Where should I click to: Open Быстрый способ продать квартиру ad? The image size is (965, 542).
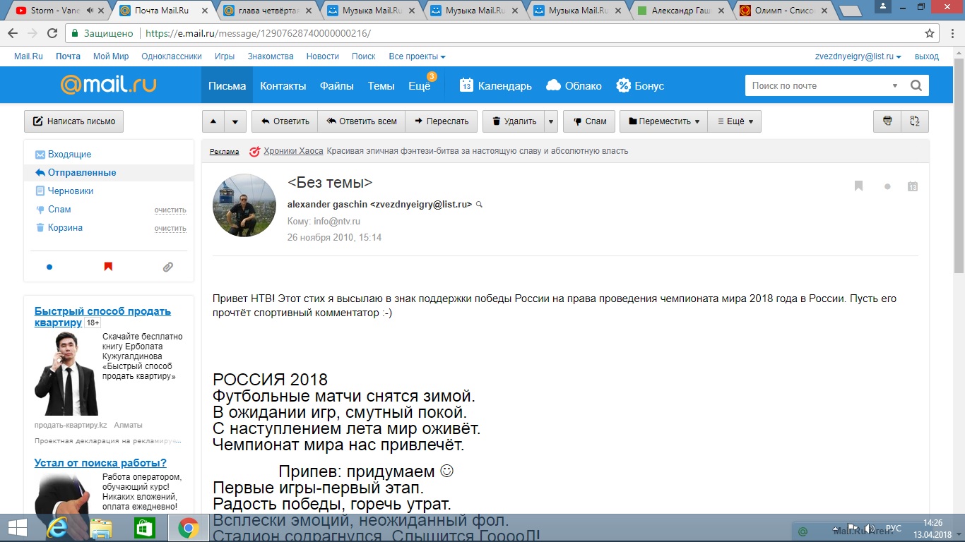pos(102,317)
